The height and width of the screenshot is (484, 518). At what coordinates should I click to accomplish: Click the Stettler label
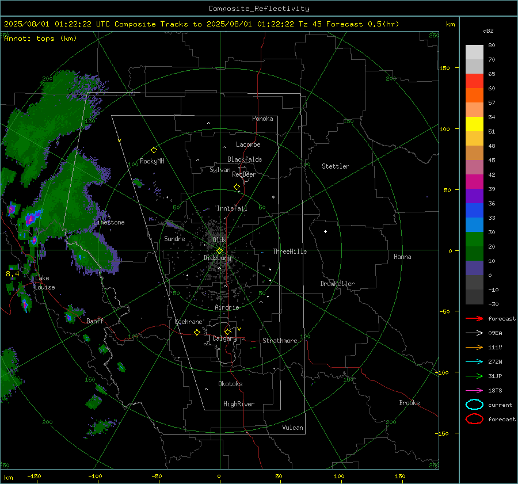coord(336,166)
